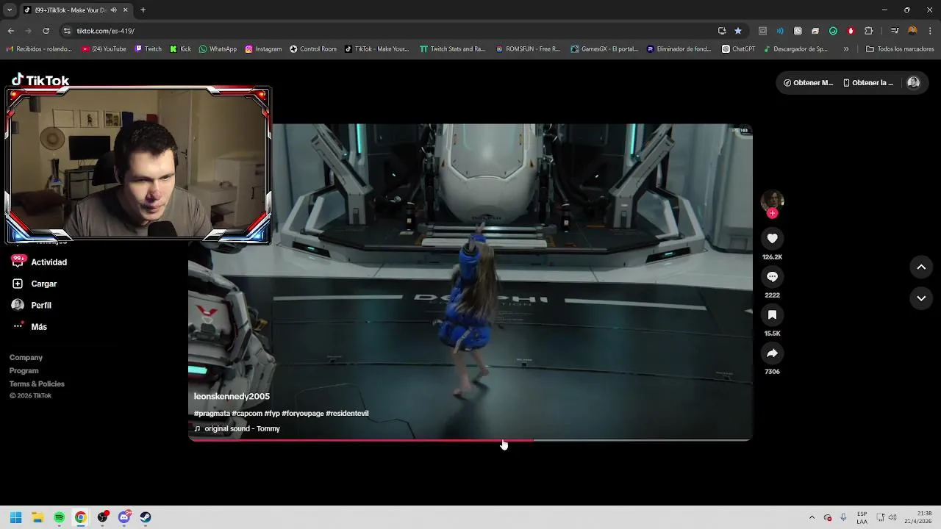Viewport: 941px width, 529px height.
Task: Open File Explorer from the taskbar
Action: click(x=37, y=517)
